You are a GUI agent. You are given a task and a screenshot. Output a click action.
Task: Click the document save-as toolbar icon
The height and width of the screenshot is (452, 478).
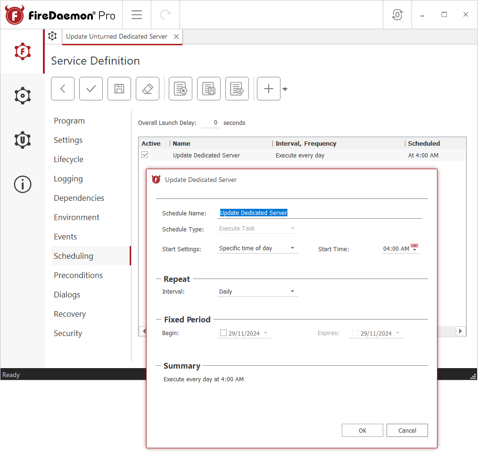[x=209, y=89]
